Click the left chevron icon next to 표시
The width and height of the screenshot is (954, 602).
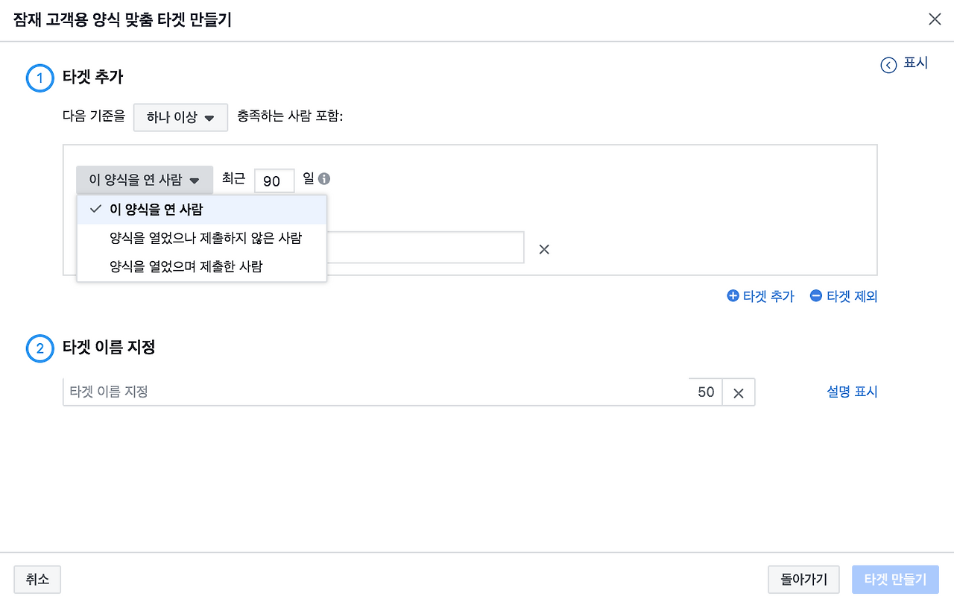click(888, 65)
